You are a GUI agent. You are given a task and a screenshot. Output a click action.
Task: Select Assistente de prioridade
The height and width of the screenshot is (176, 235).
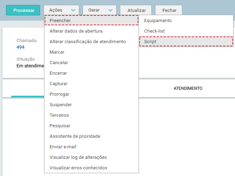(91, 136)
